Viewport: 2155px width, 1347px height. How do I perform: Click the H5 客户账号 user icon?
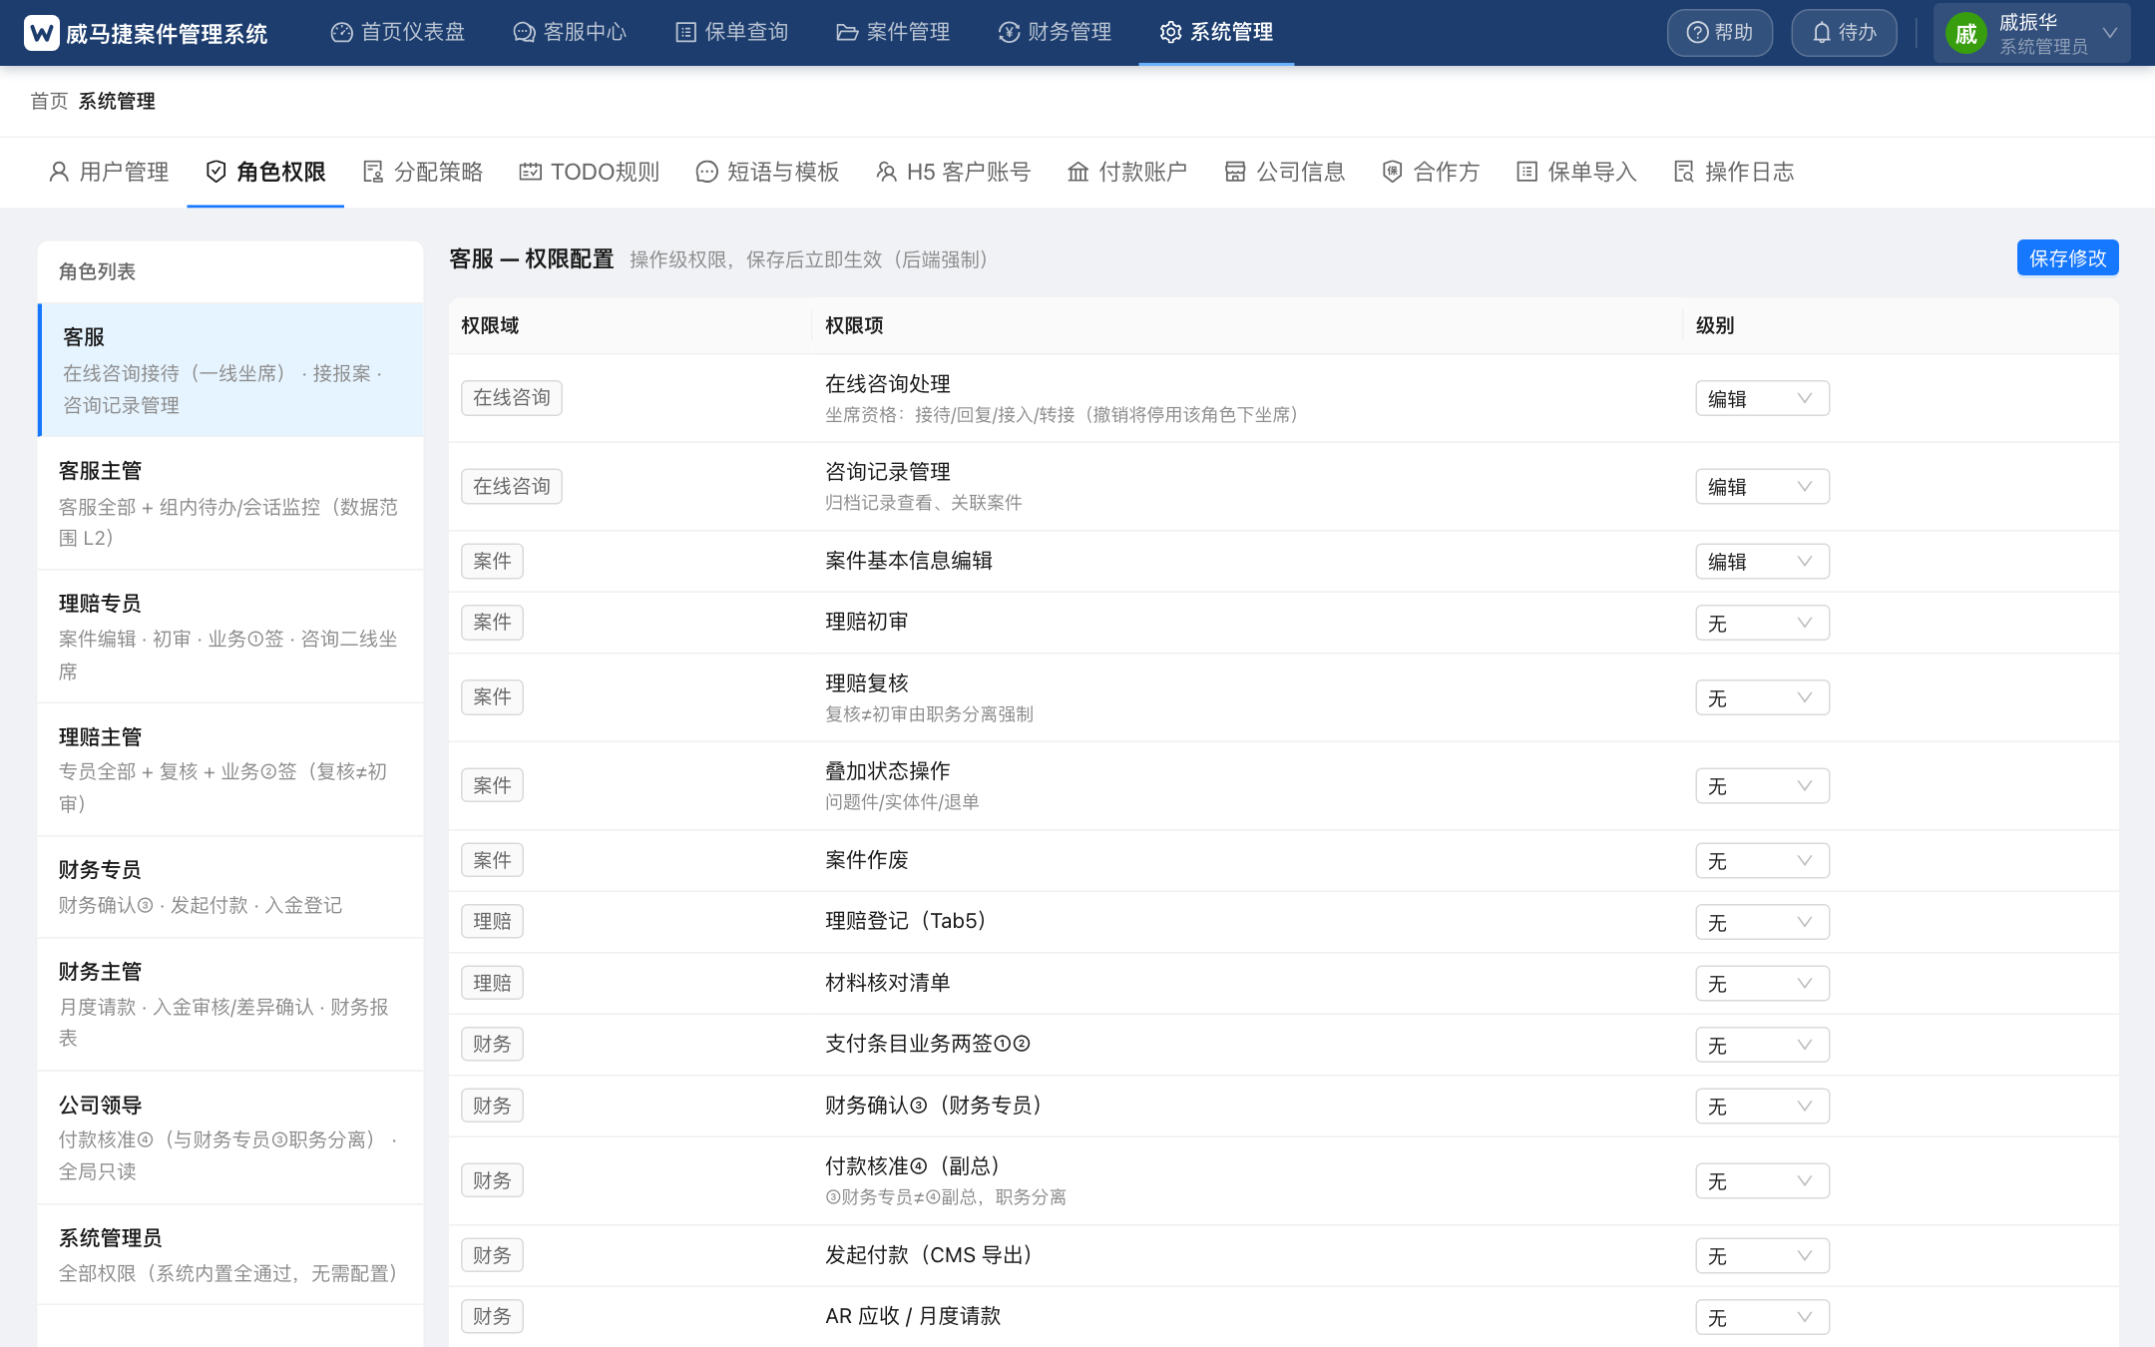886,172
